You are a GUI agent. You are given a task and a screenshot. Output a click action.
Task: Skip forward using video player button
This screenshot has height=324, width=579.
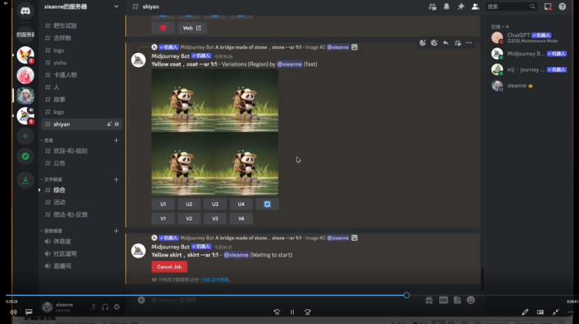308,312
